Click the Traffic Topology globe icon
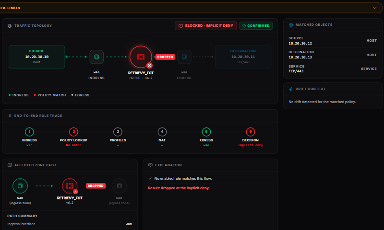The width and height of the screenshot is (384, 230). [10, 26]
